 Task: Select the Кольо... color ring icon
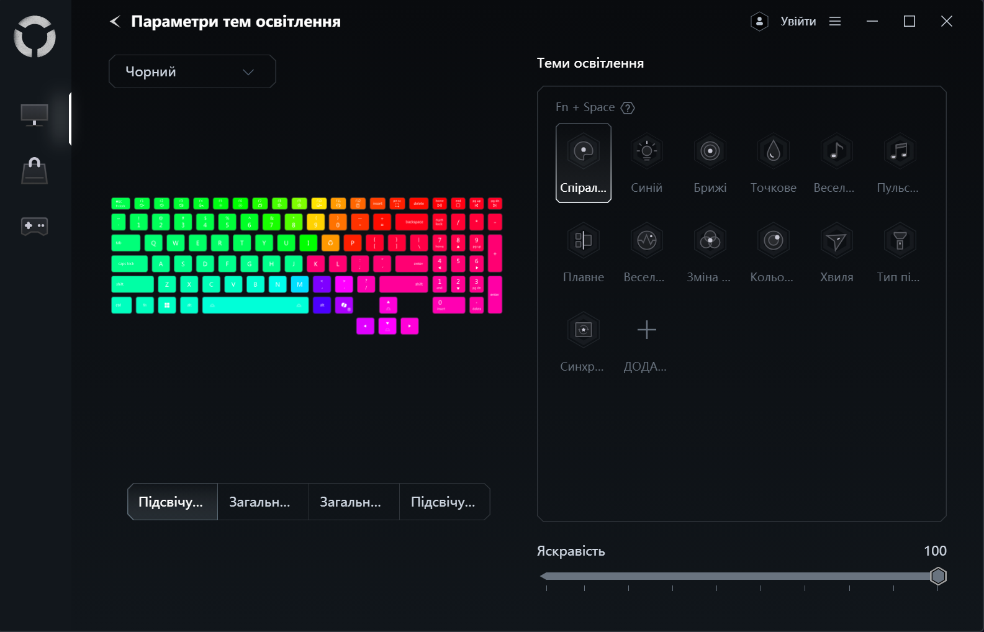click(774, 240)
